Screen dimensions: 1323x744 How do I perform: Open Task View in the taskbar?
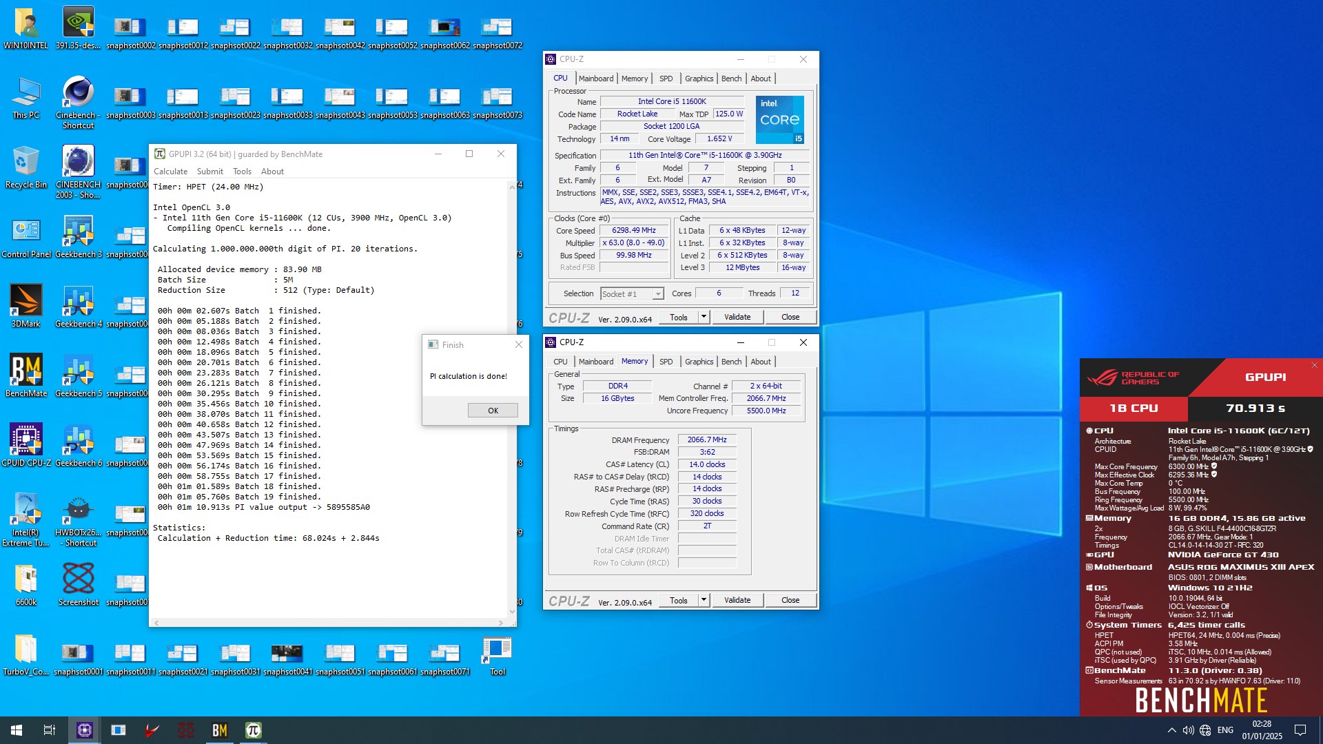(x=50, y=730)
